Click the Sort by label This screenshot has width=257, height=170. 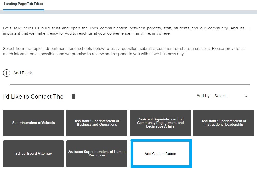(x=203, y=96)
